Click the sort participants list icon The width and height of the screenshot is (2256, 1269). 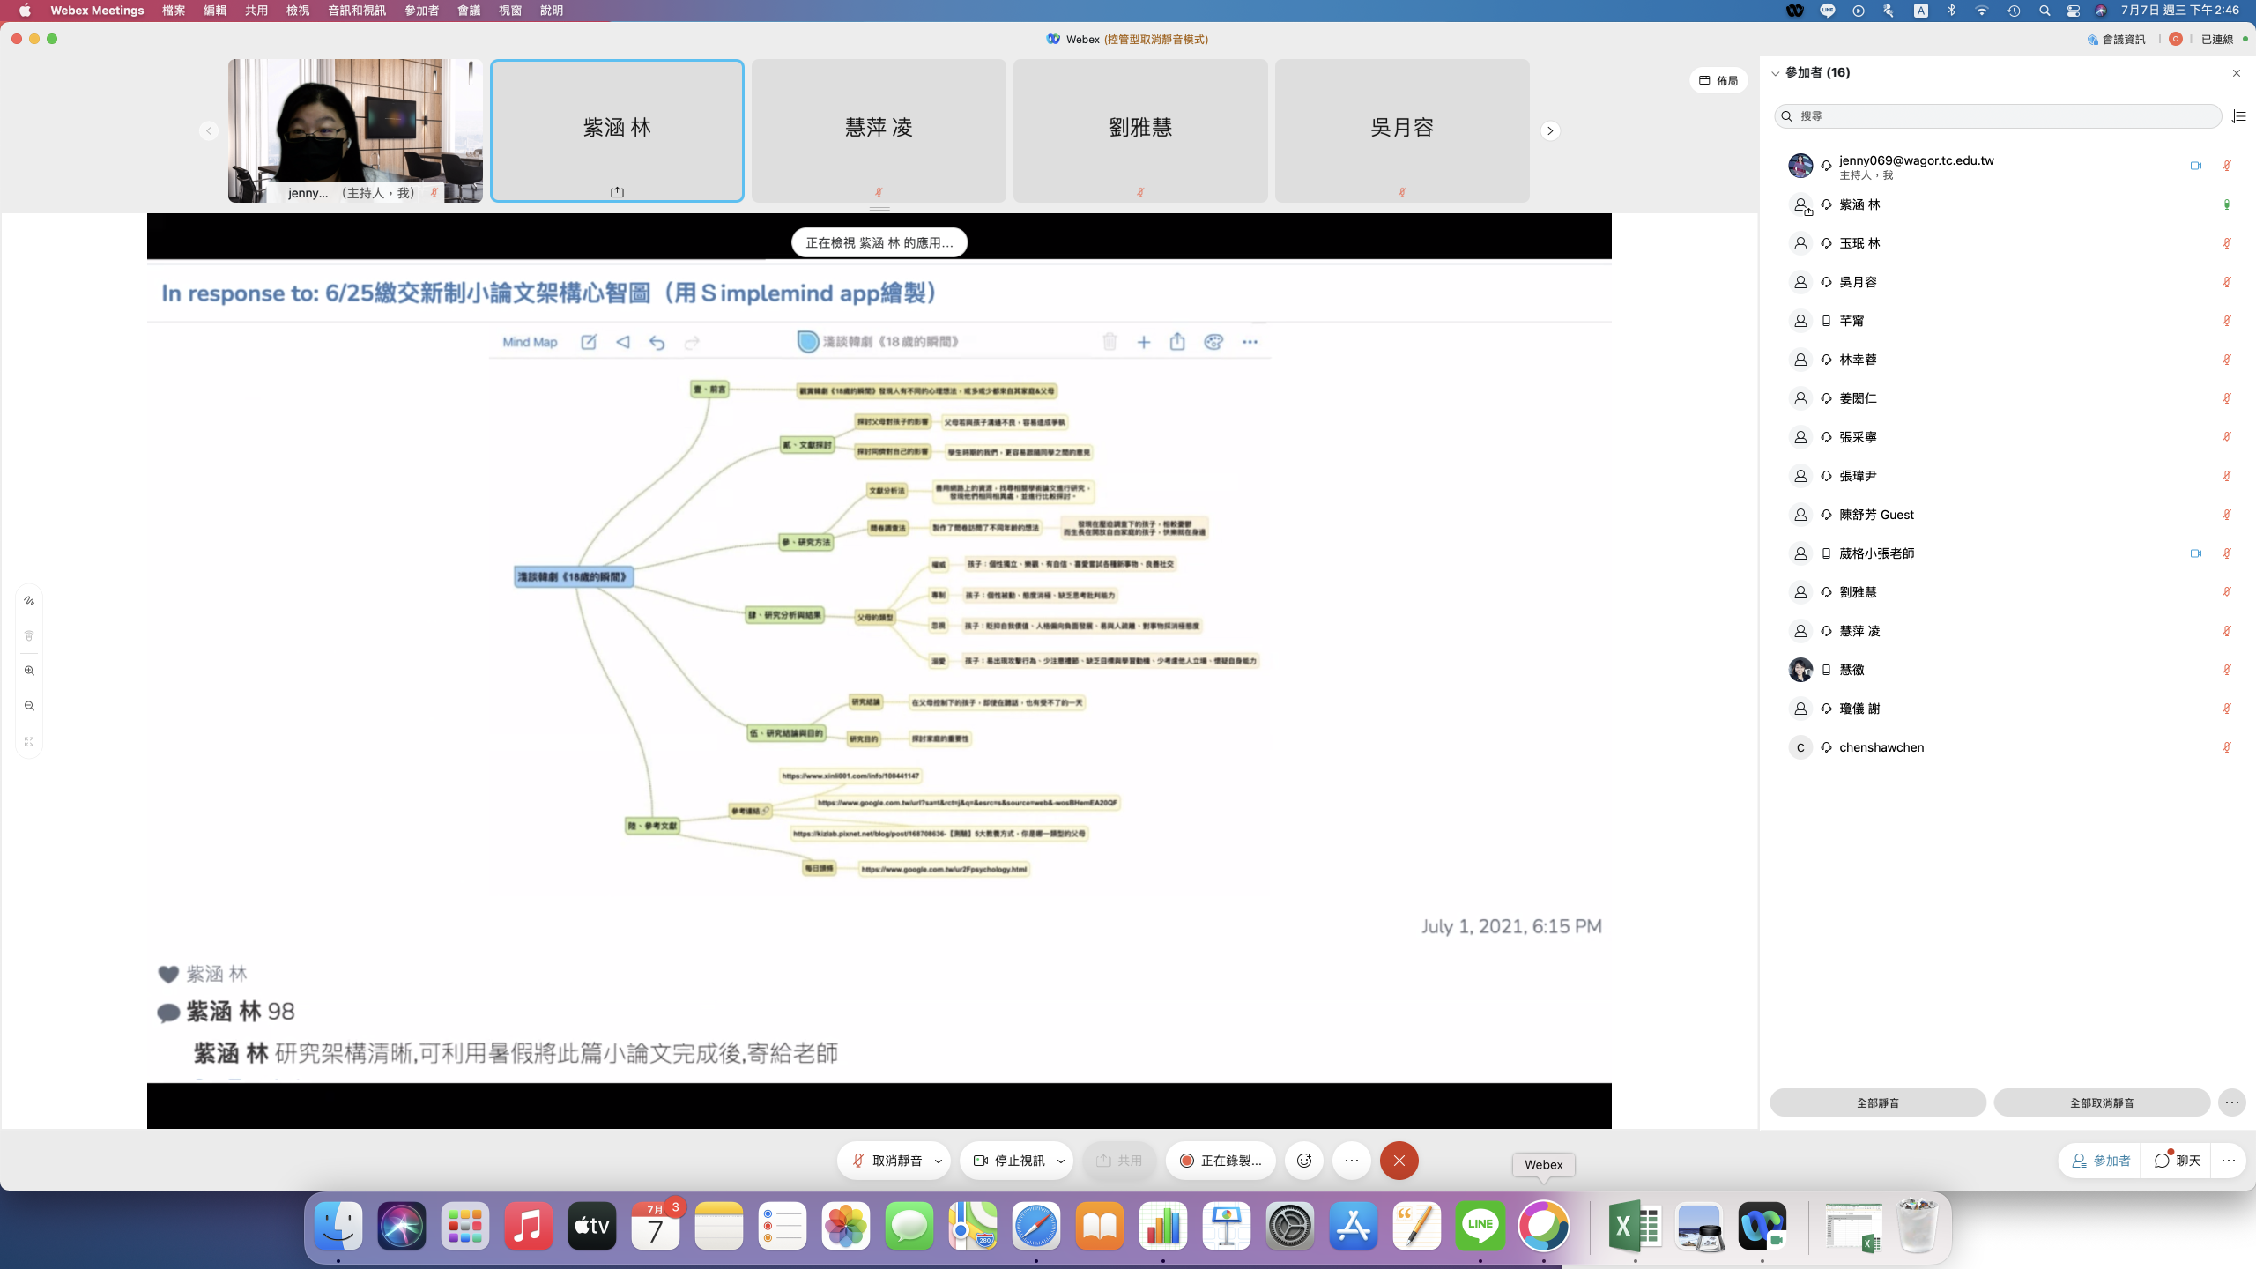click(x=2238, y=116)
